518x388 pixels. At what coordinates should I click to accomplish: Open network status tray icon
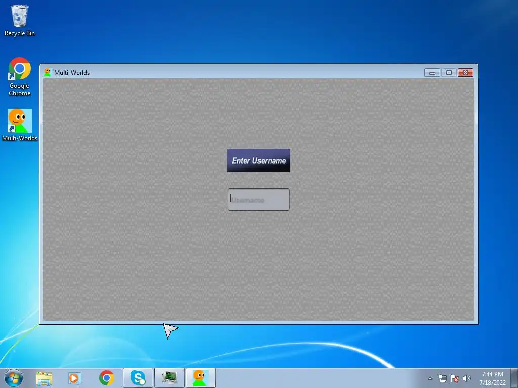(442, 378)
